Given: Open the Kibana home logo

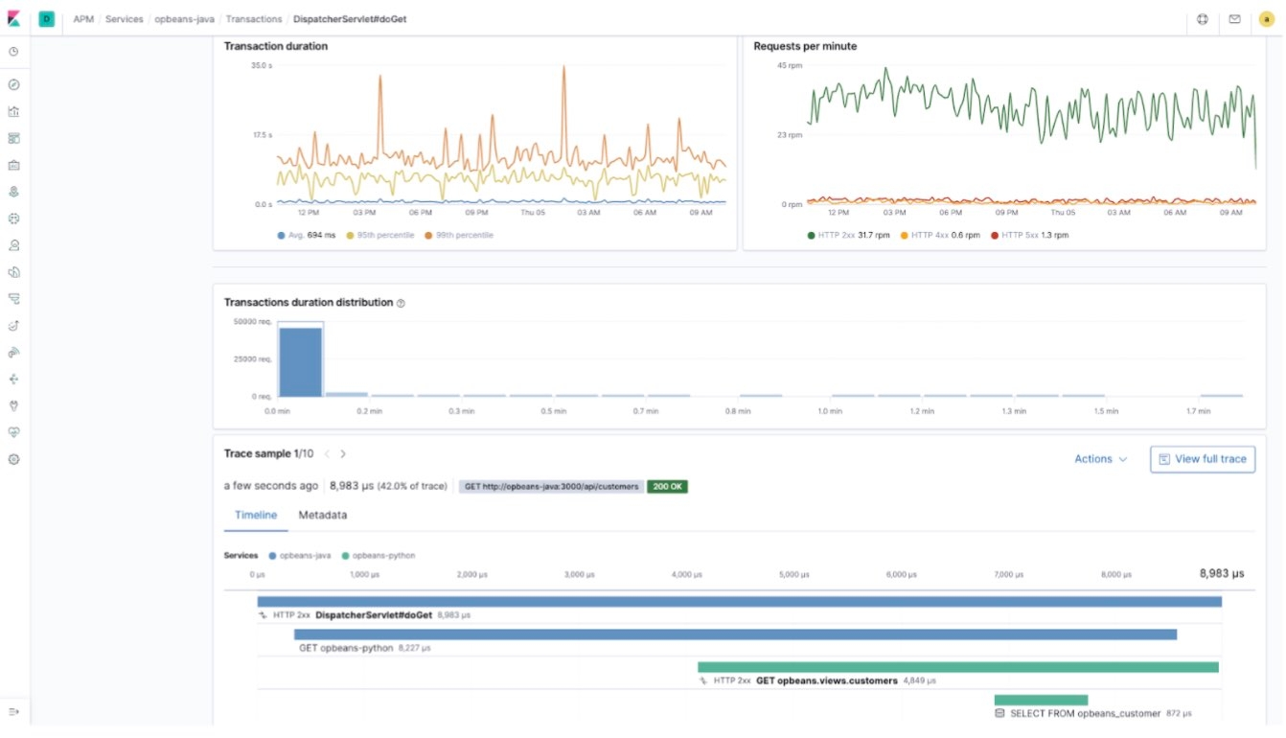Looking at the screenshot, I should coord(14,19).
